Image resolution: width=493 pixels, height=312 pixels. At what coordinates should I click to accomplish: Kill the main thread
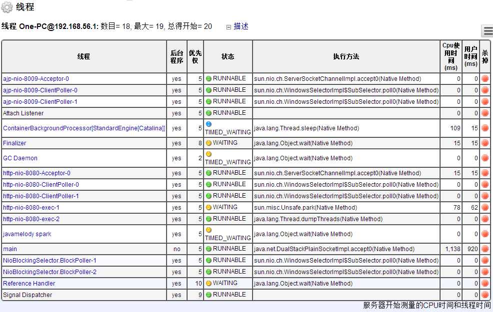pyautogui.click(x=485, y=249)
